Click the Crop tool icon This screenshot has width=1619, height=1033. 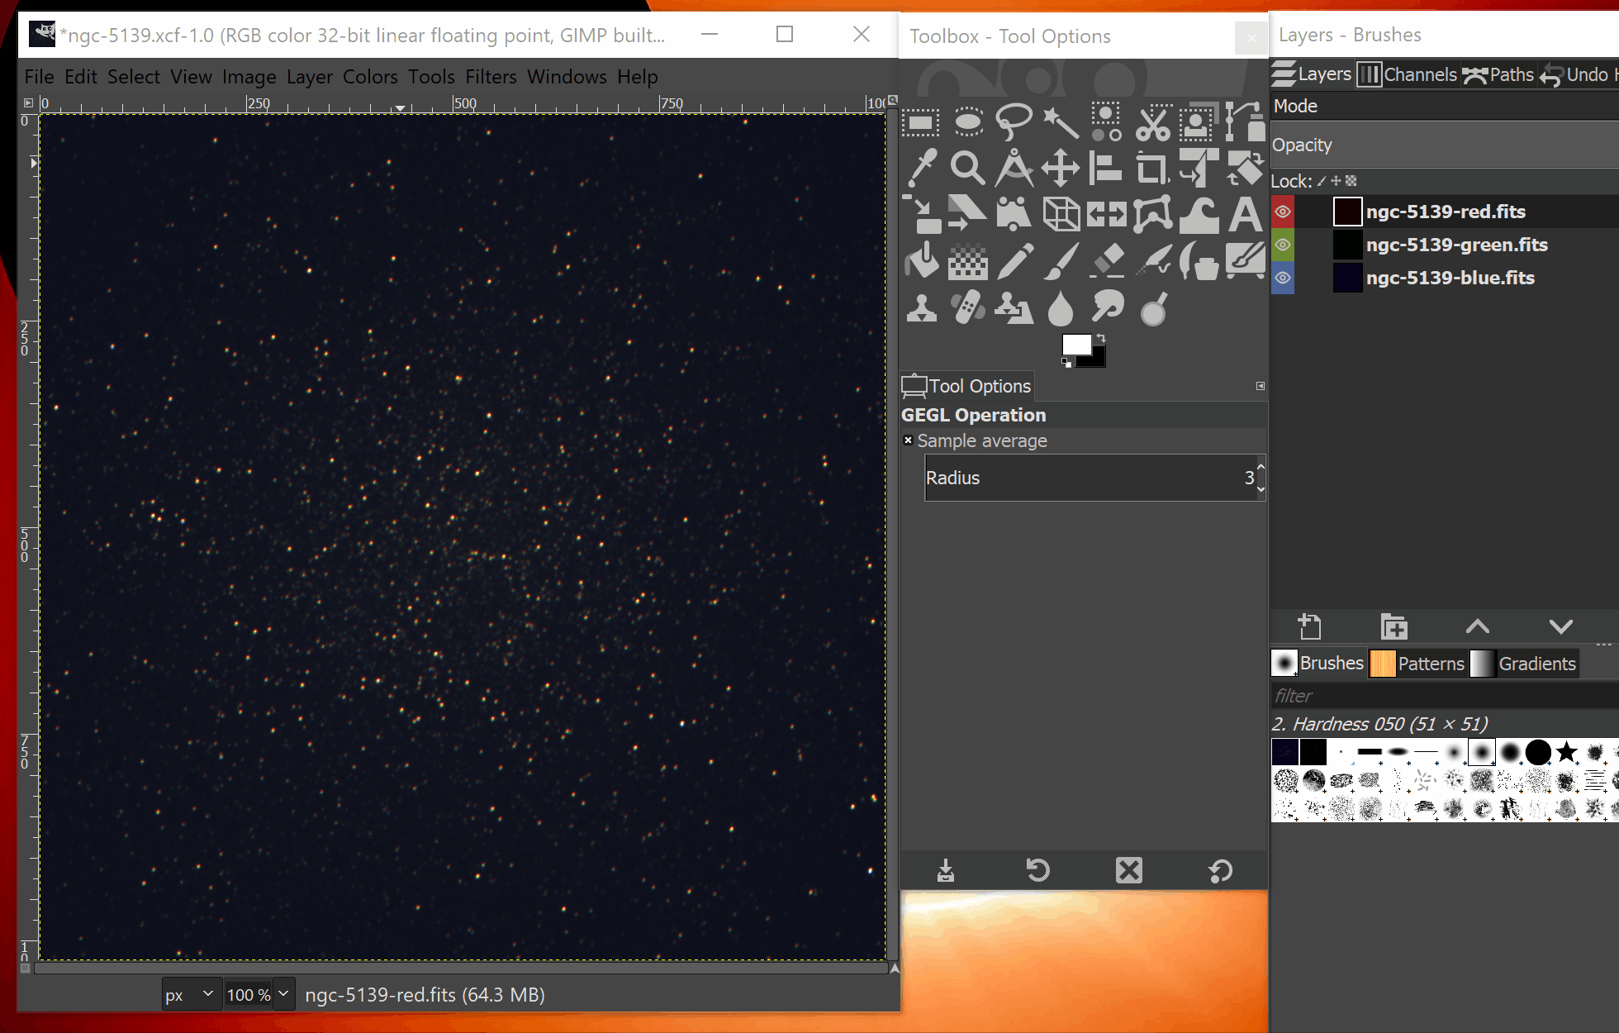[x=1152, y=169]
